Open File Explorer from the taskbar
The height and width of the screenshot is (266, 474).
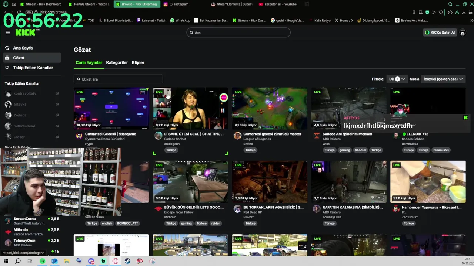tap(67, 261)
